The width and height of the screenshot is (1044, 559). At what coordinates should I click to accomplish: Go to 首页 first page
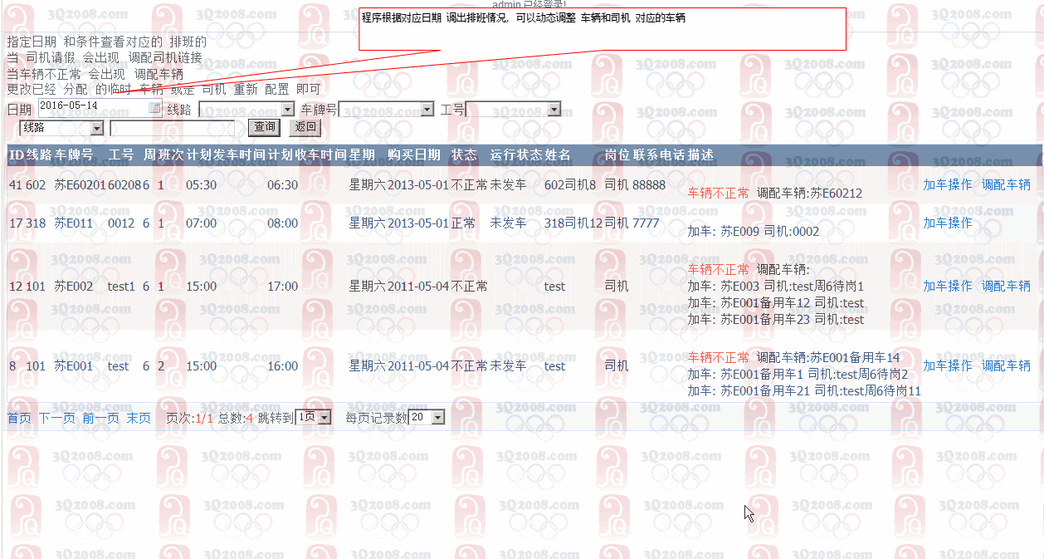point(19,418)
